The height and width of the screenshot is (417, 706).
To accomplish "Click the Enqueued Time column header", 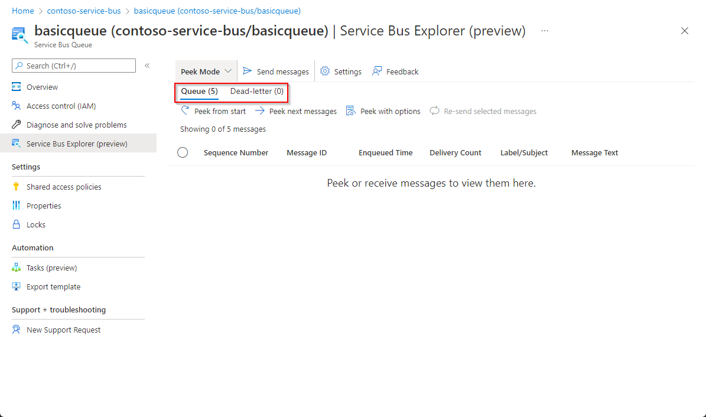I will (385, 152).
